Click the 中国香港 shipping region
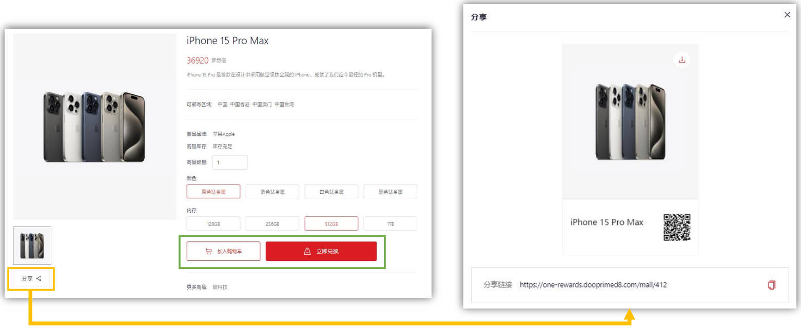This screenshot has width=801, height=328. (x=240, y=105)
